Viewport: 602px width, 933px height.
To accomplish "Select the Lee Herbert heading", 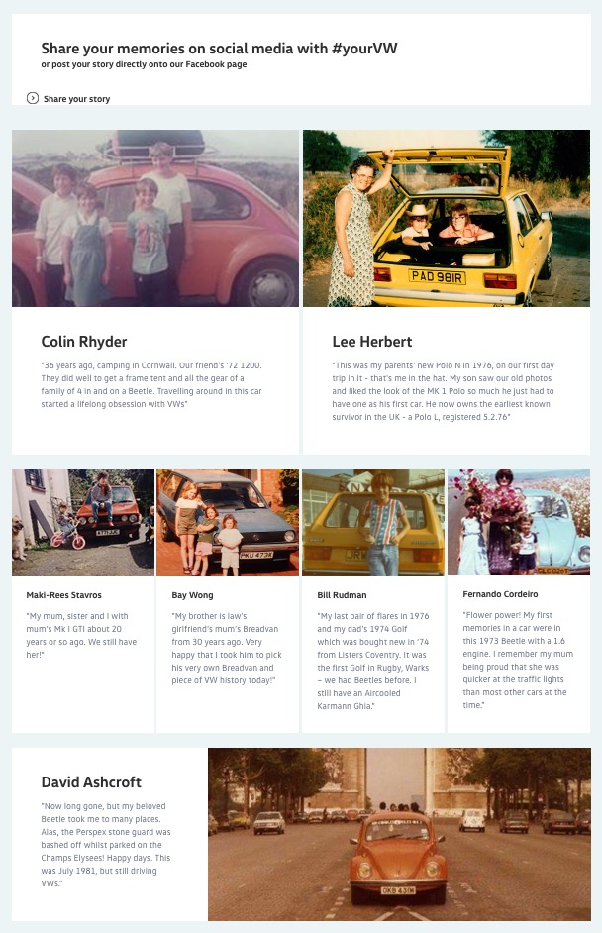I will click(372, 342).
